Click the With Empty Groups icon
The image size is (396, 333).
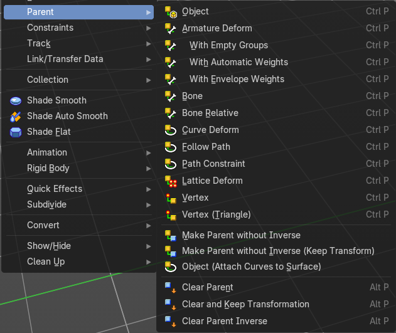(x=171, y=46)
